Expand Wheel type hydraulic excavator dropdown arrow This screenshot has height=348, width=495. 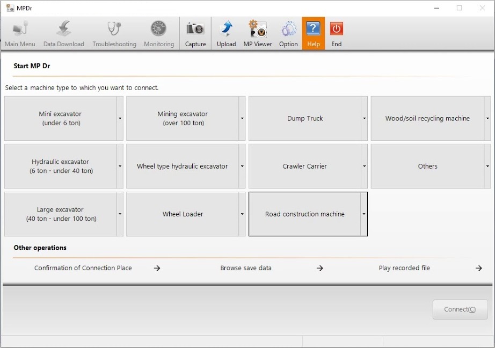[x=242, y=166]
